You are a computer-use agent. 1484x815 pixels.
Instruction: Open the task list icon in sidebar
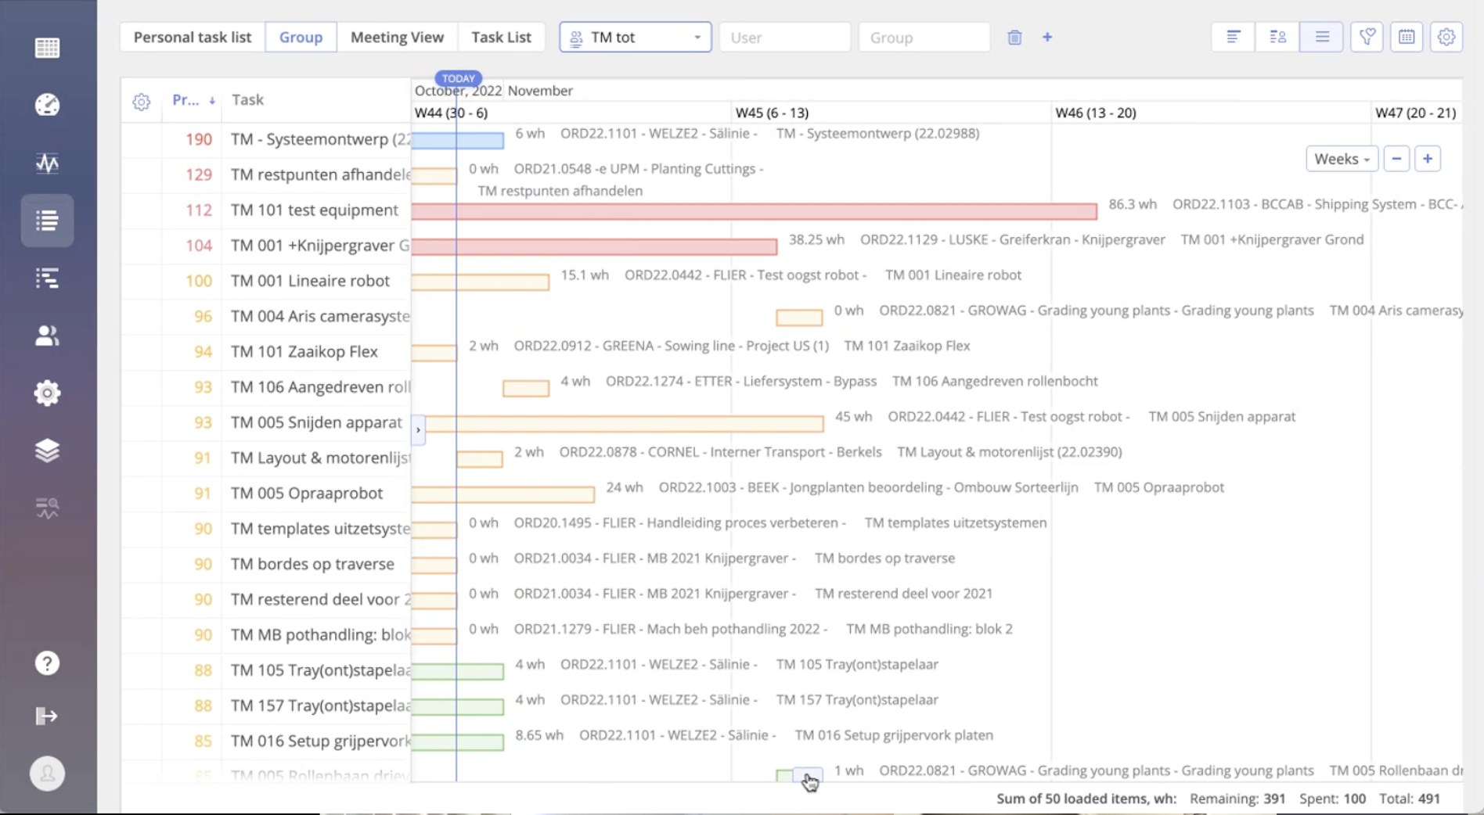coord(47,221)
